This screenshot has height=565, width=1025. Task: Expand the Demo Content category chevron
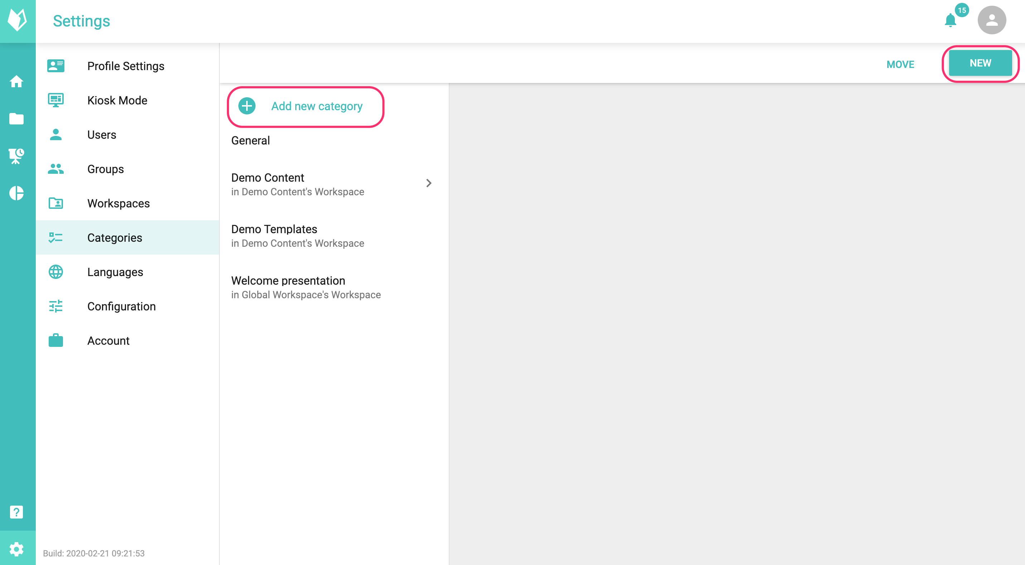tap(428, 183)
